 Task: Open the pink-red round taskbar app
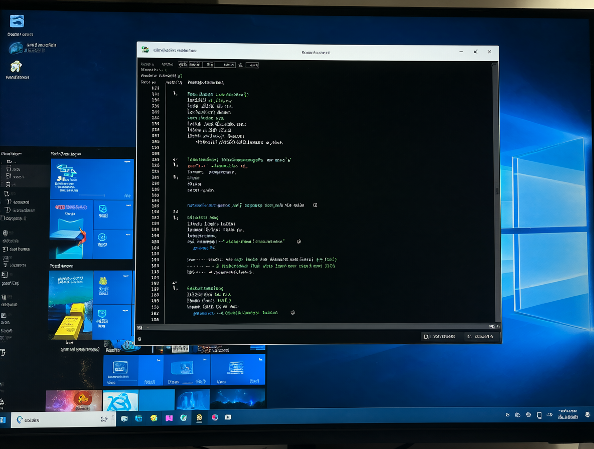[215, 417]
